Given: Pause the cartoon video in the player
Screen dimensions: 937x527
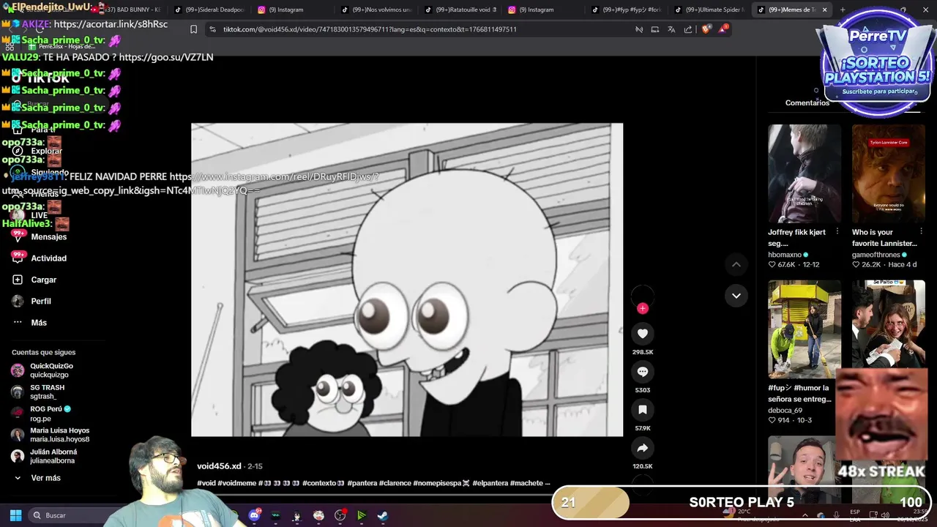Looking at the screenshot, I should pyautogui.click(x=407, y=280).
